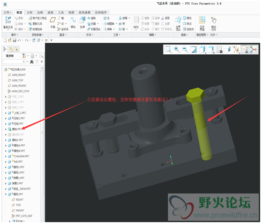Click the Copy Geometry (复制几何) tool
The image size is (261, 223).
pos(35,24)
